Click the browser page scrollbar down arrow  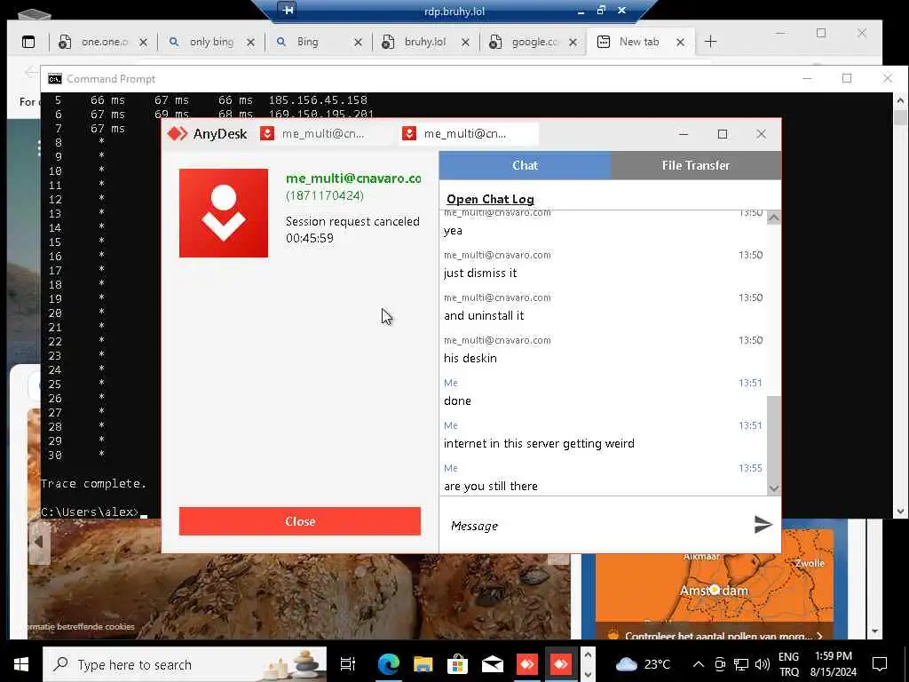coord(874,631)
